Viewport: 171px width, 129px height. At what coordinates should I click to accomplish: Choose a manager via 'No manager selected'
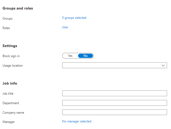(x=76, y=121)
